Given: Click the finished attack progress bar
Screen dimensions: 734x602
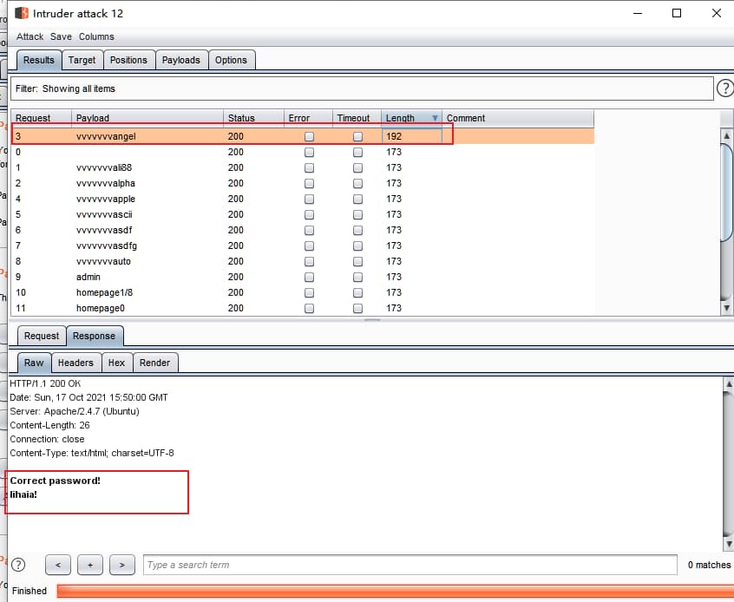Looking at the screenshot, I should [395, 591].
